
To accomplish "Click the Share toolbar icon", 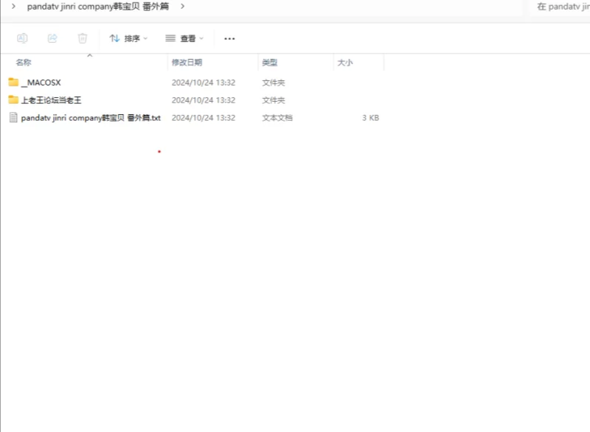I will tap(52, 38).
